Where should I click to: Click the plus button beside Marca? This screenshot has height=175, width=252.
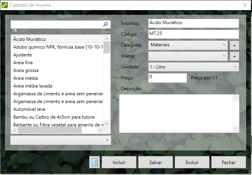pos(234,56)
